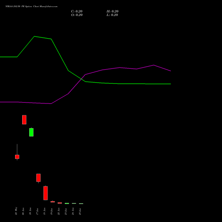222x222 pixels.
Task: Click the tallest red candle above '18 Jun'
Action: pyautogui.click(x=46, y=193)
